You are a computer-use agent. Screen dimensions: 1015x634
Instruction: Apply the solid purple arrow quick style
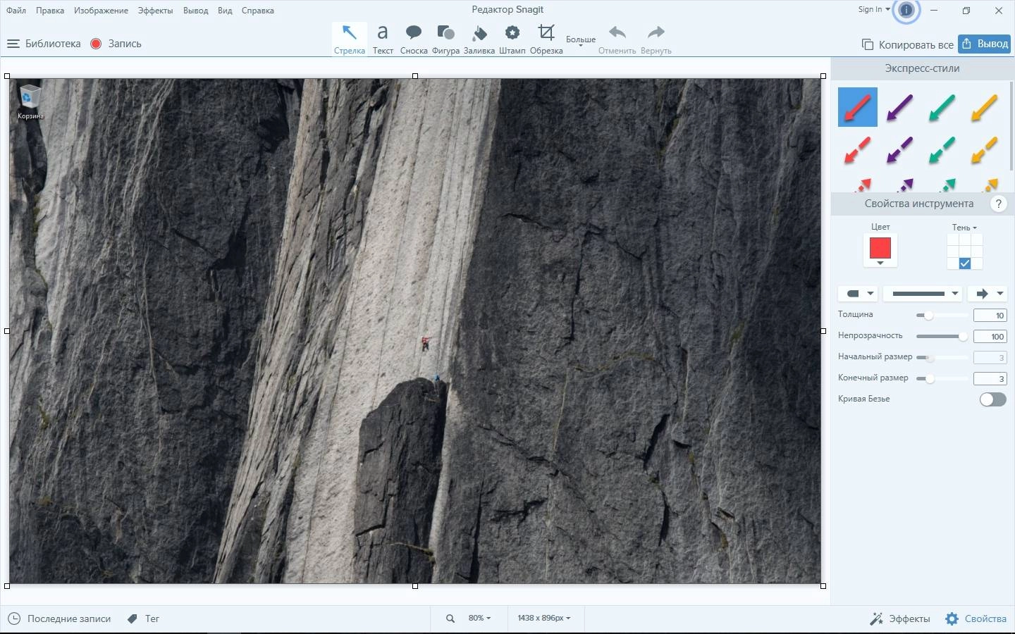(x=900, y=107)
